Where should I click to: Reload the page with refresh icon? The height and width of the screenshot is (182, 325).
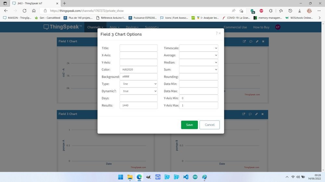click(x=24, y=11)
